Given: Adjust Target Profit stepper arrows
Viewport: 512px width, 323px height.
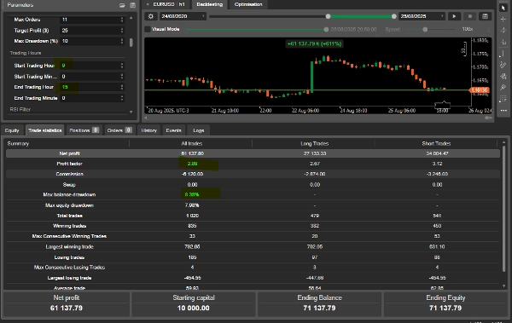Looking at the screenshot, I should click(x=122, y=31).
